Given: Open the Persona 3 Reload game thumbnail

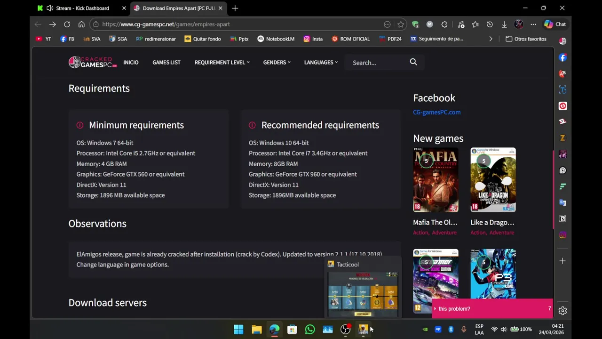Looking at the screenshot, I should point(493,274).
